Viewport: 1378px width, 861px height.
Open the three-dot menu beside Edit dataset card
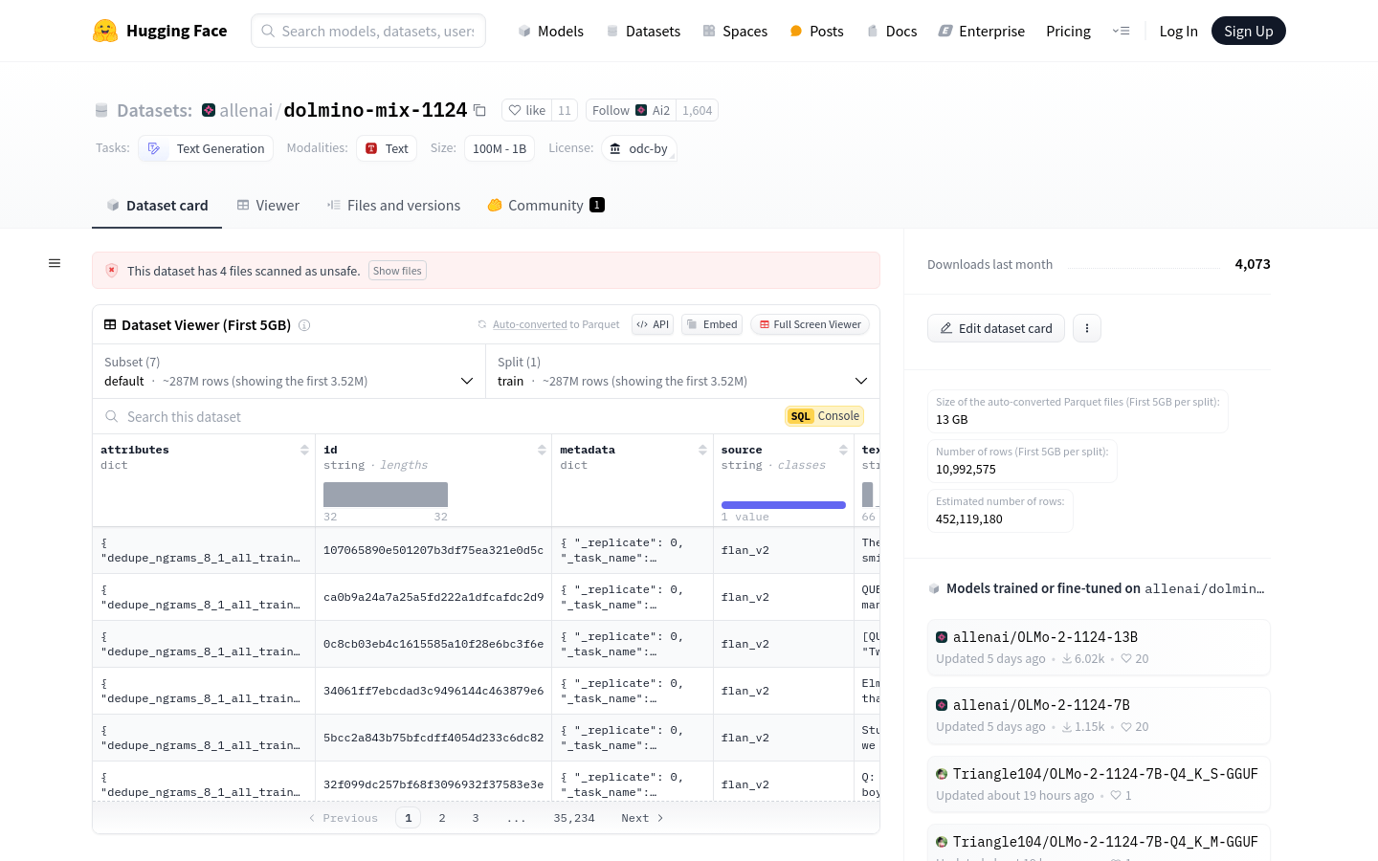(x=1087, y=328)
